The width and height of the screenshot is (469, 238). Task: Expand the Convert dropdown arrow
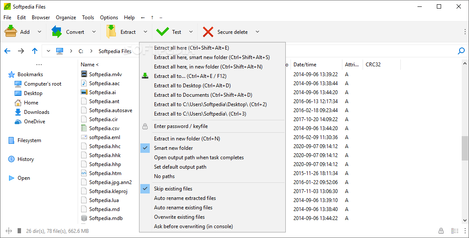tap(94, 32)
